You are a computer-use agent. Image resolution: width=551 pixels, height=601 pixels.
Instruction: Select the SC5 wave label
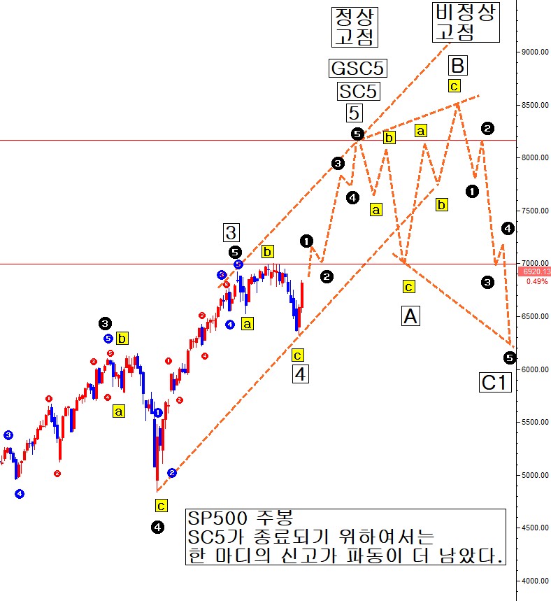358,91
